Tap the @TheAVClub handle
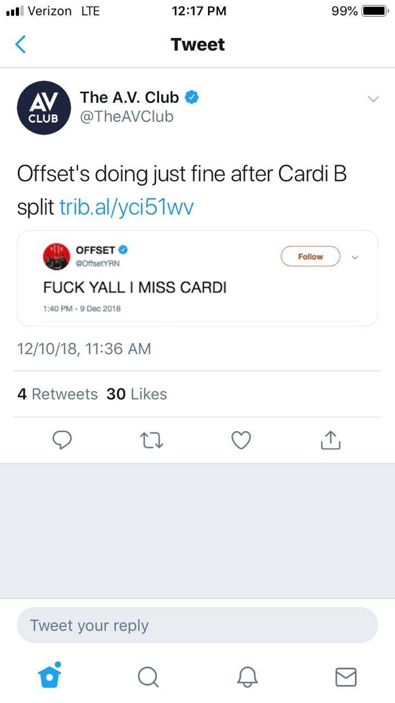This screenshot has height=703, width=395. tap(127, 116)
